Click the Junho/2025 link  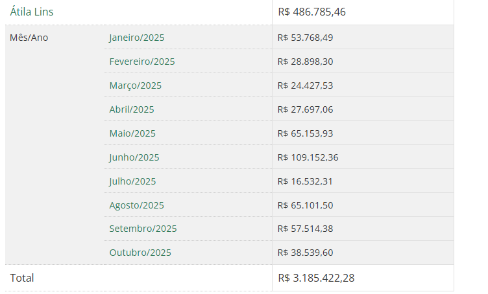(134, 157)
